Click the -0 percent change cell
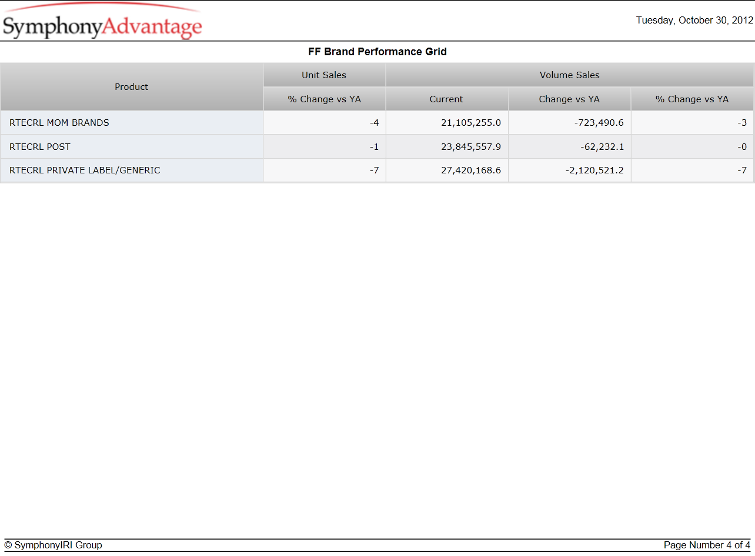Image resolution: width=755 pixels, height=556 pixels. coord(692,147)
